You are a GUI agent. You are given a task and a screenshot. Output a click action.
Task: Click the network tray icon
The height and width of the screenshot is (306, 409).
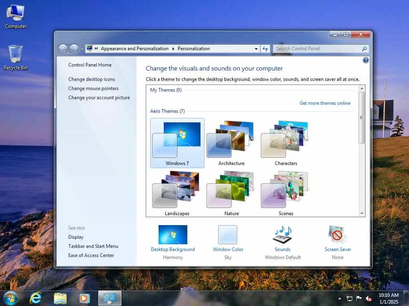click(x=349, y=298)
